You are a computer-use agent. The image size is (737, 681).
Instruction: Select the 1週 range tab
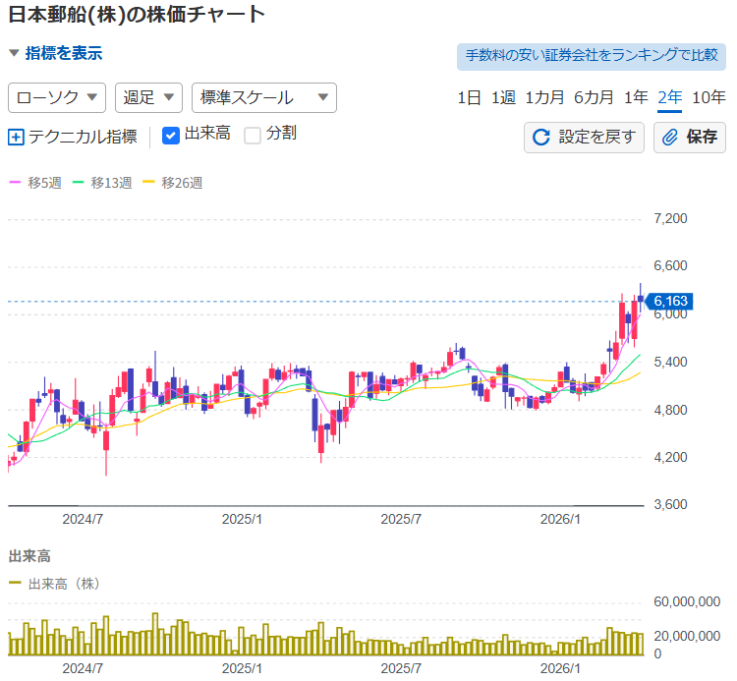pos(503,97)
